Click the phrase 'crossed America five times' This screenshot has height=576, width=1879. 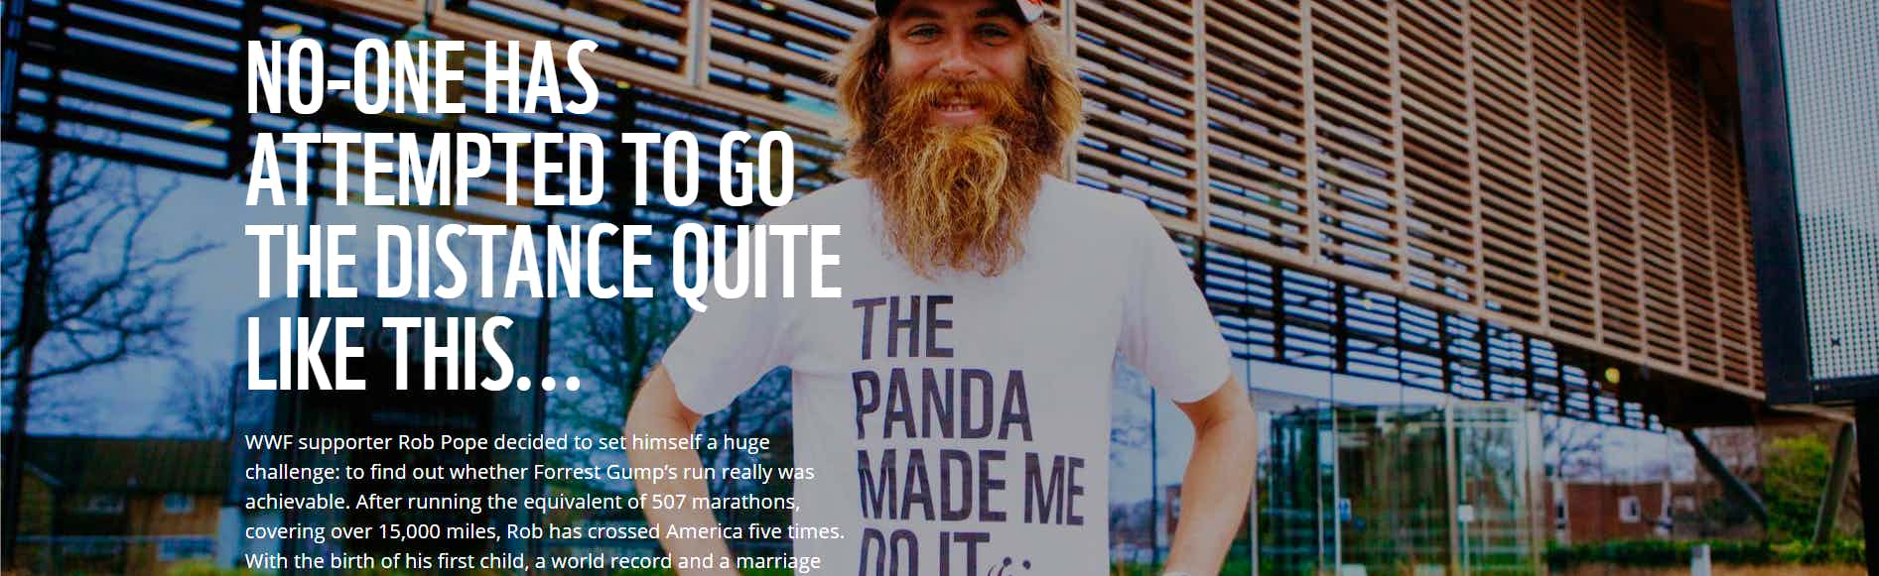(716, 531)
